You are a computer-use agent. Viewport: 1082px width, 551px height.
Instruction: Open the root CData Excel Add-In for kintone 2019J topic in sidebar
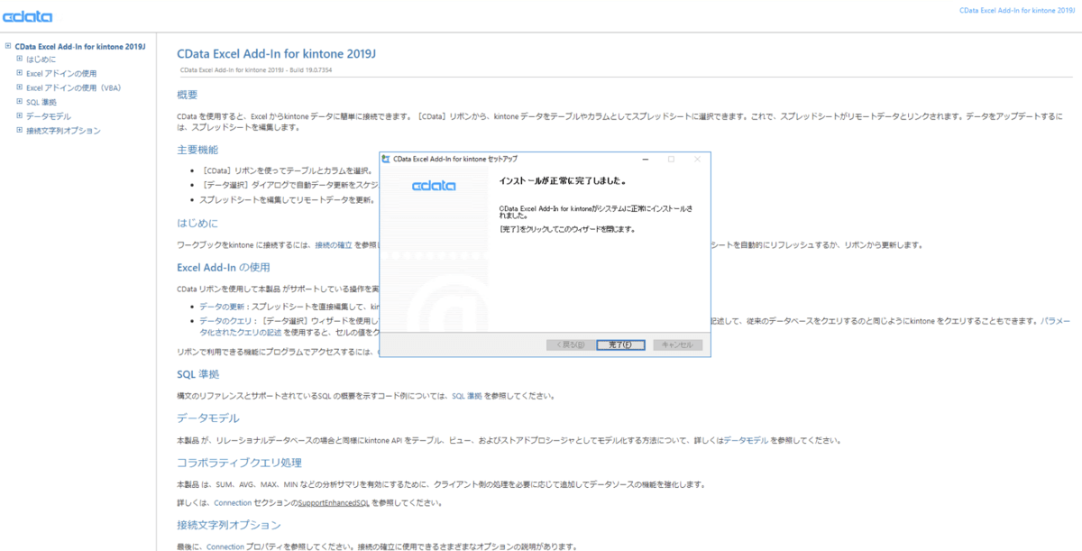[x=80, y=46]
